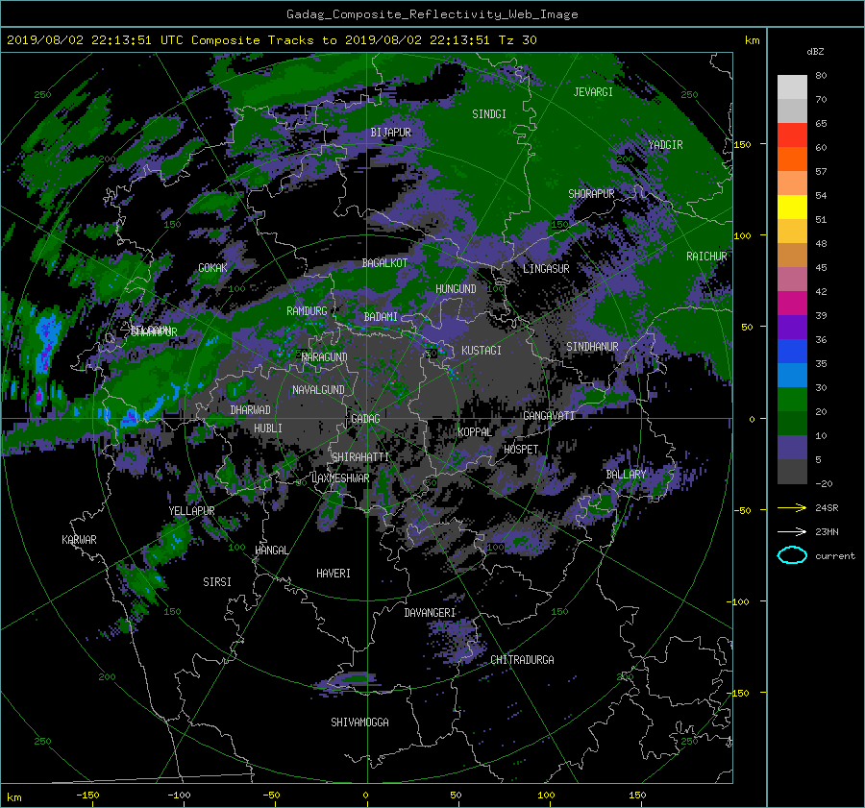Click the HOSPET city label

pos(521,450)
